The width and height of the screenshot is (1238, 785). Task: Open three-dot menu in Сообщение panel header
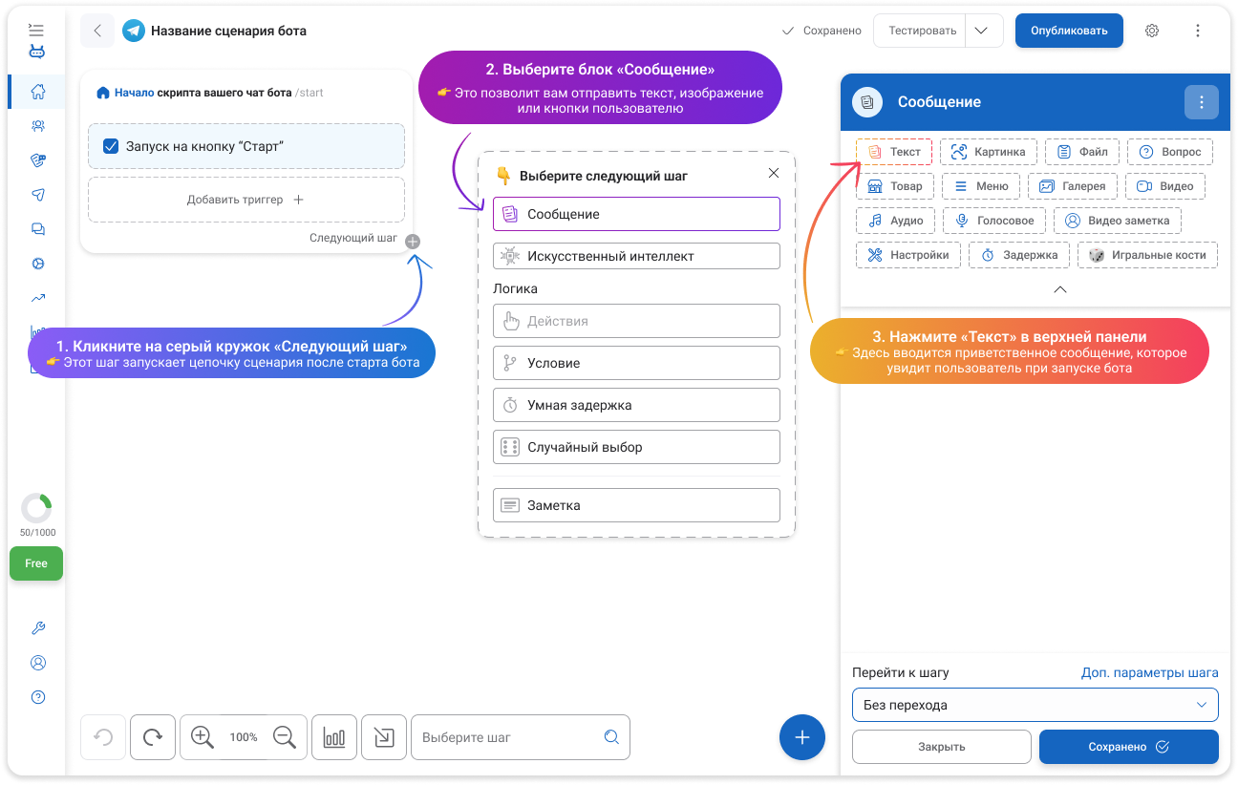[x=1202, y=102]
